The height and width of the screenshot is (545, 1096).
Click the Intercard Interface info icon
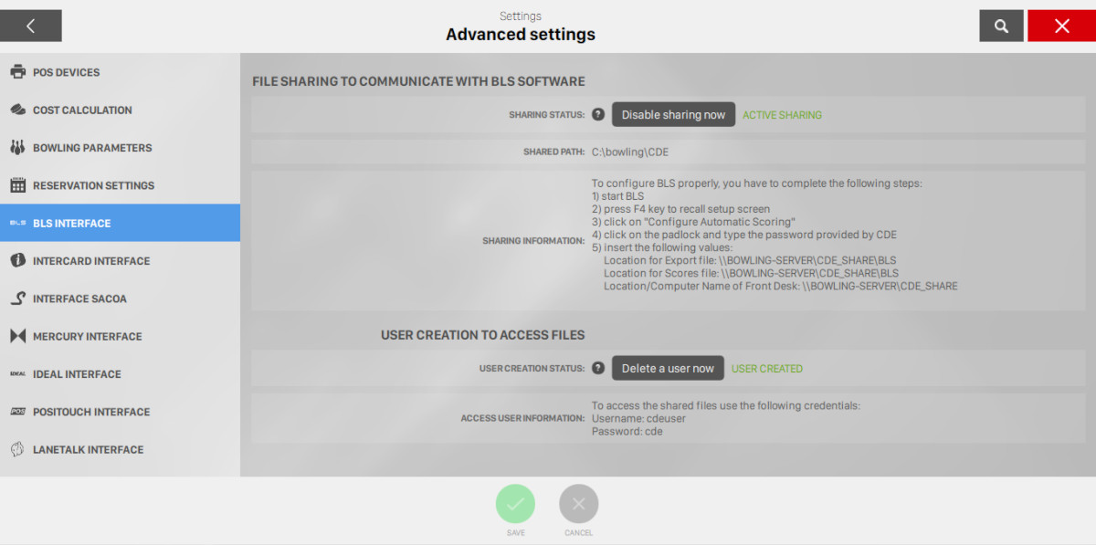click(17, 261)
